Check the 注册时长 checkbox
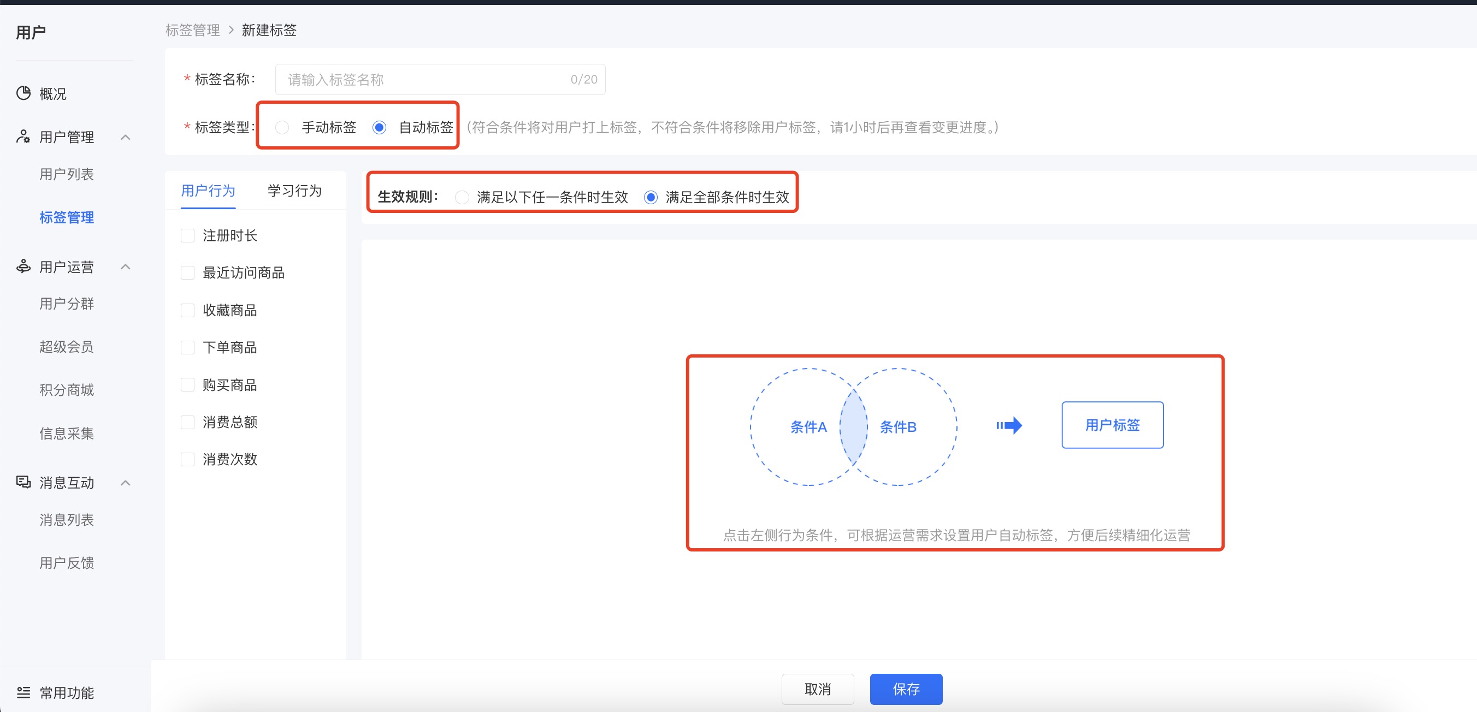1477x712 pixels. (x=187, y=236)
